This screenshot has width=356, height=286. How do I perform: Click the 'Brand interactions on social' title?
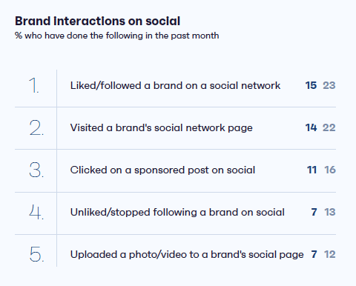click(97, 21)
